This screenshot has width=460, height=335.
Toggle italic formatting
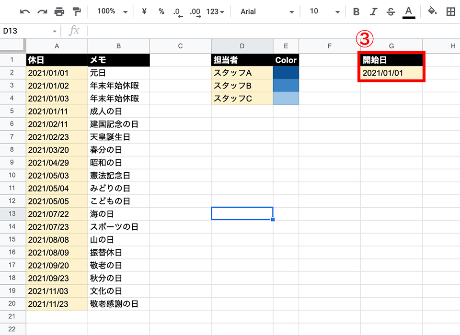pos(373,11)
